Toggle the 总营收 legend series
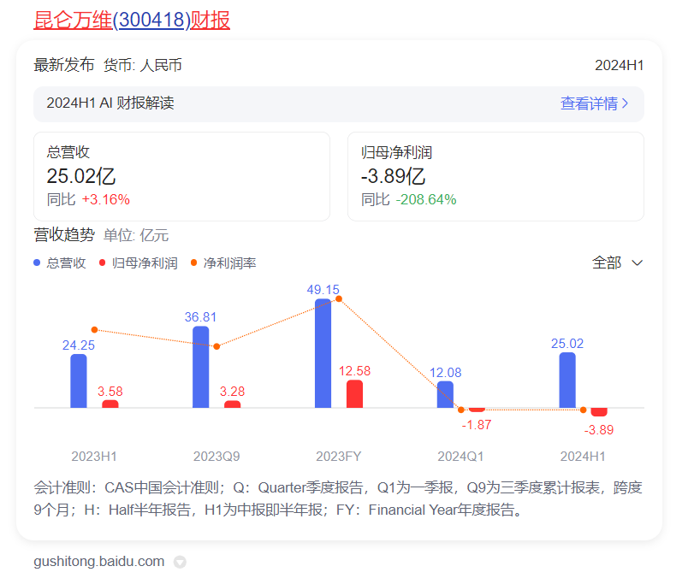694x578 pixels. pos(60,263)
